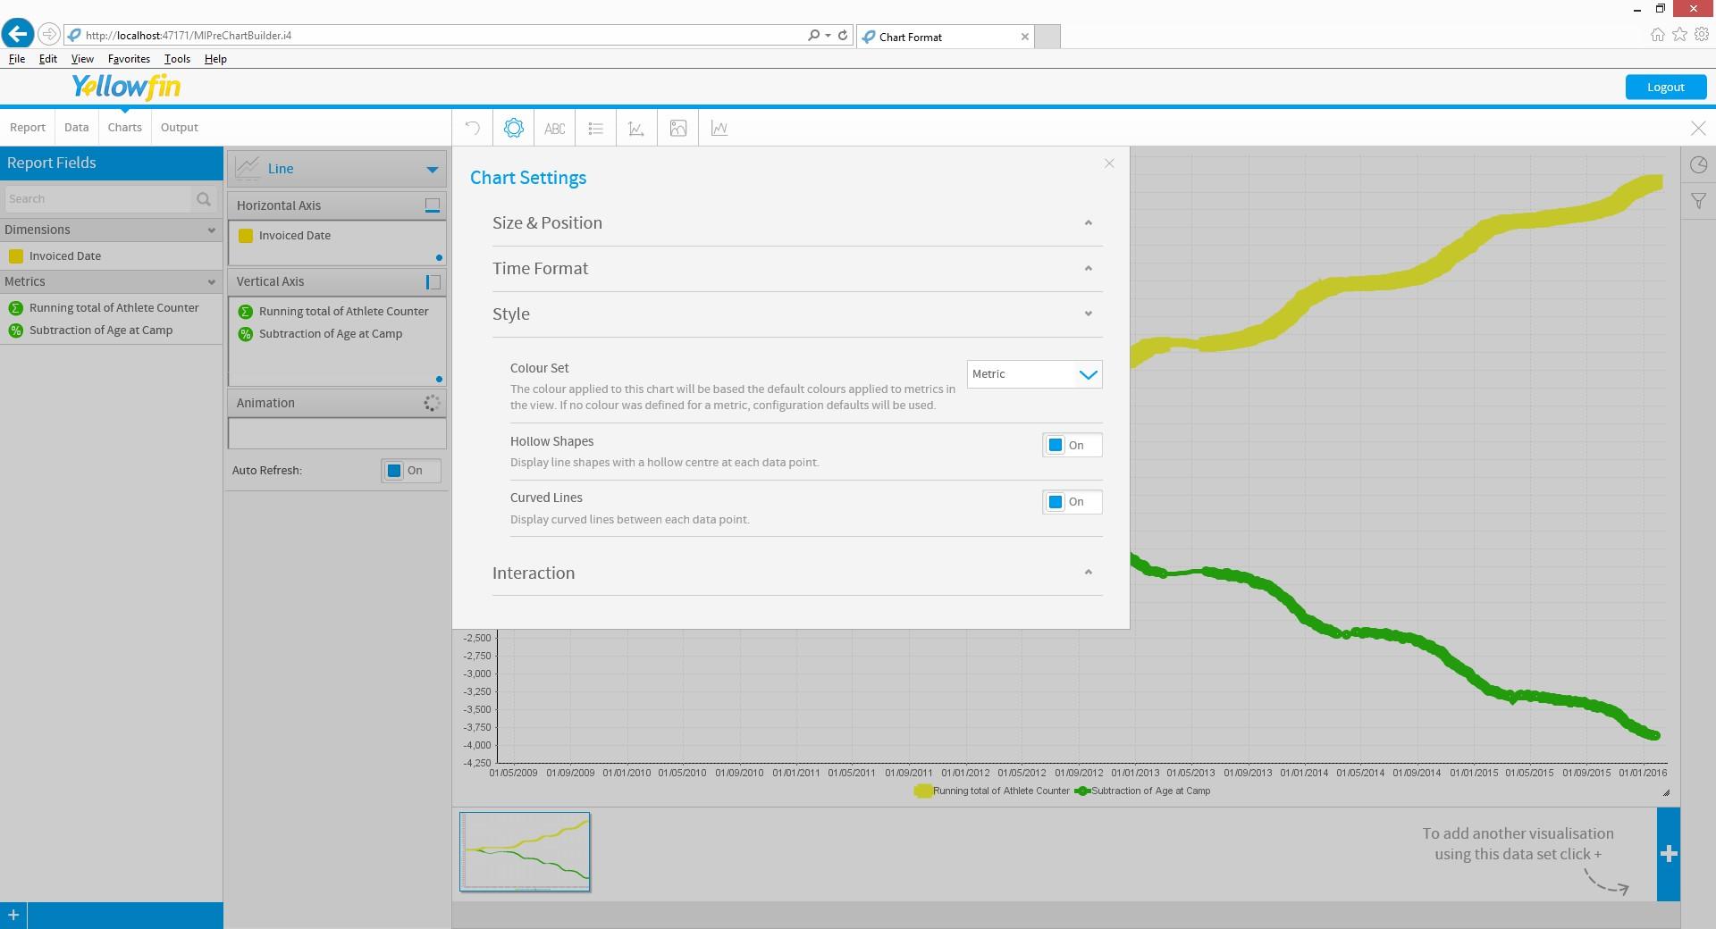Expand the Time Format section
Viewport: 1716px width, 929px height.
point(797,269)
